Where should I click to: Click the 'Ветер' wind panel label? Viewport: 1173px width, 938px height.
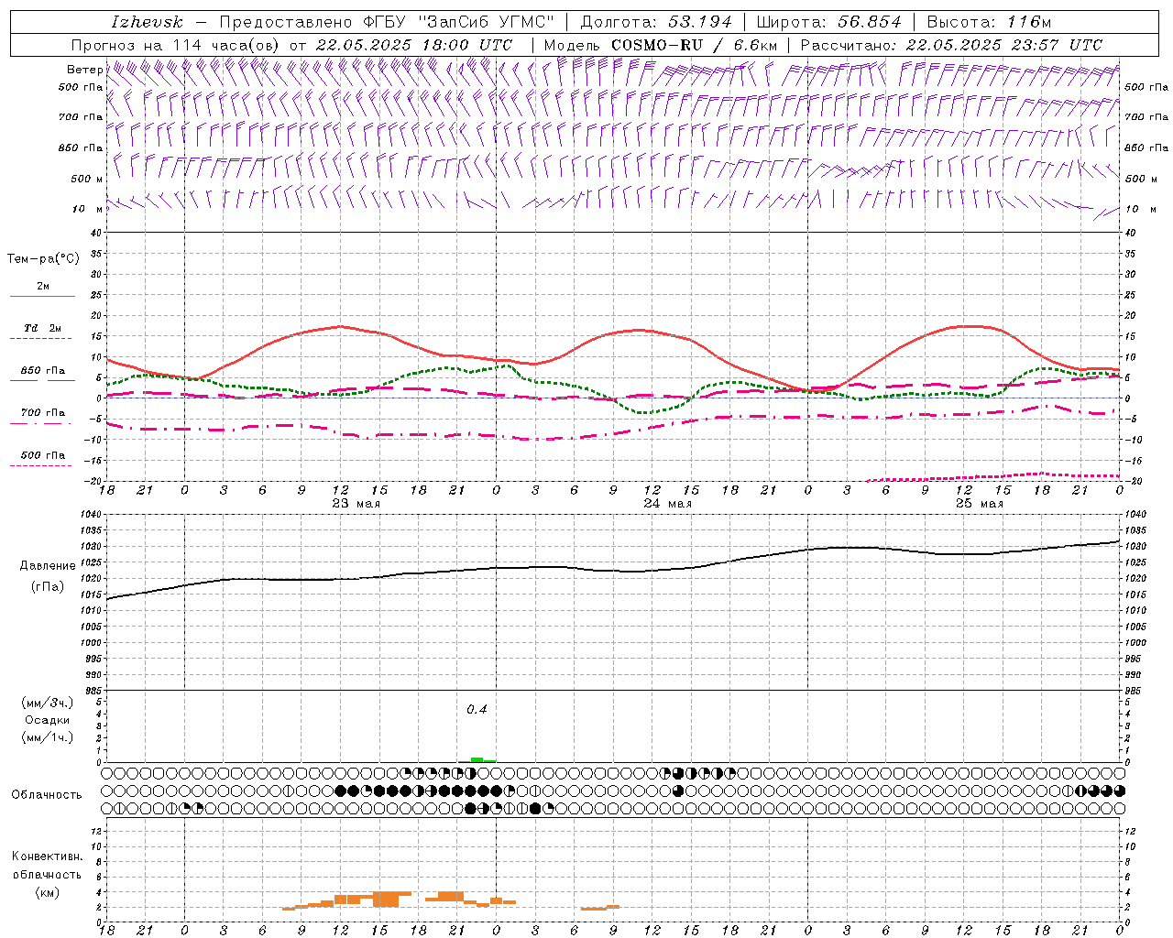pyautogui.click(x=84, y=70)
